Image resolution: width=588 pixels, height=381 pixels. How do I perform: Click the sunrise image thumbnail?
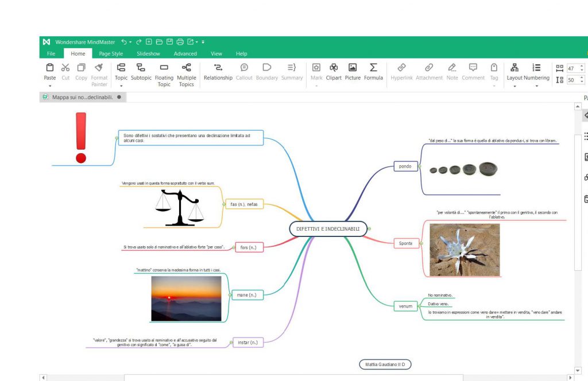point(186,298)
